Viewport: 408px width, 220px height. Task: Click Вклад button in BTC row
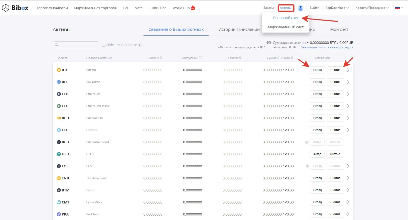(x=317, y=70)
